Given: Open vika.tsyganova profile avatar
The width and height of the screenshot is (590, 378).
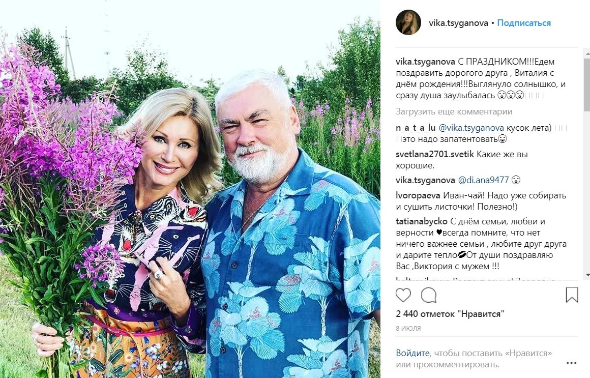Looking at the screenshot, I should [x=408, y=22].
